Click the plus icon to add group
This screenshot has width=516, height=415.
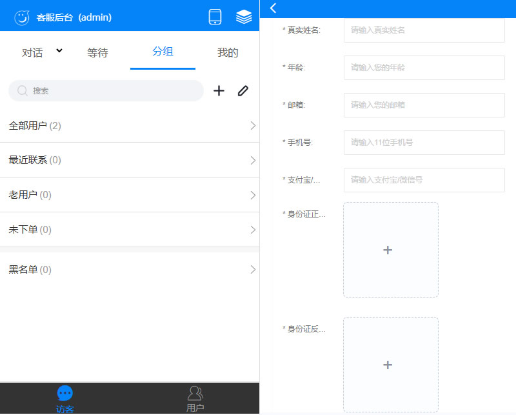(219, 91)
